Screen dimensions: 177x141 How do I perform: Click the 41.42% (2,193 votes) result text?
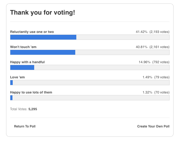tap(152, 32)
